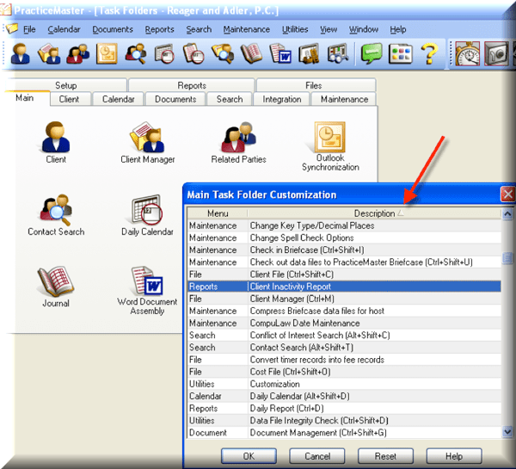Click the list scrollbar up arrow
Image resolution: width=516 pixels, height=469 pixels.
tap(507, 213)
